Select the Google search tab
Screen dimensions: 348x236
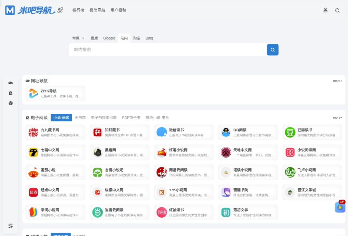click(109, 38)
